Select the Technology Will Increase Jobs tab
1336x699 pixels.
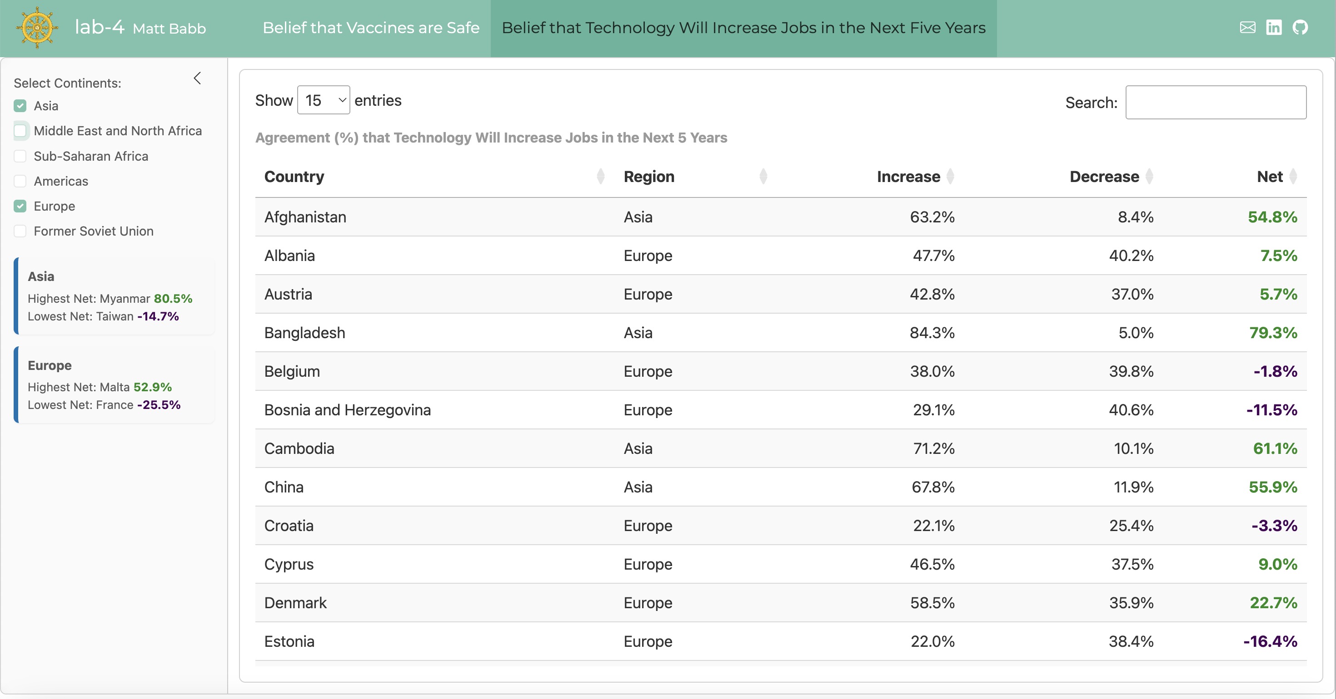(744, 28)
